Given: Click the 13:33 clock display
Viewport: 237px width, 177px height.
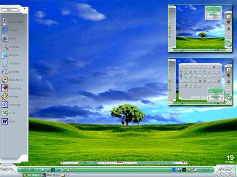Looking at the screenshot, I should click(205, 170).
